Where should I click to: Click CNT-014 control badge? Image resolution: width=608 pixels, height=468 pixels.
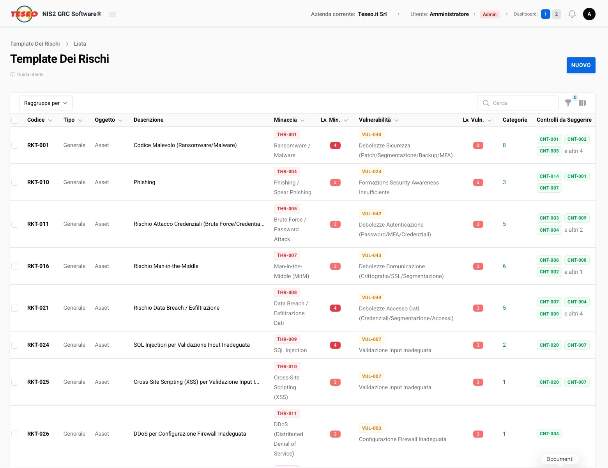pos(549,176)
